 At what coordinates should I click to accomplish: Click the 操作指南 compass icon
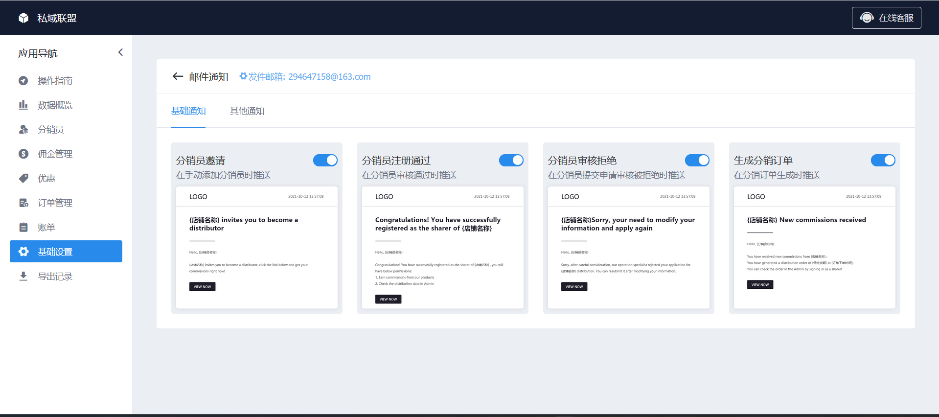[23, 80]
